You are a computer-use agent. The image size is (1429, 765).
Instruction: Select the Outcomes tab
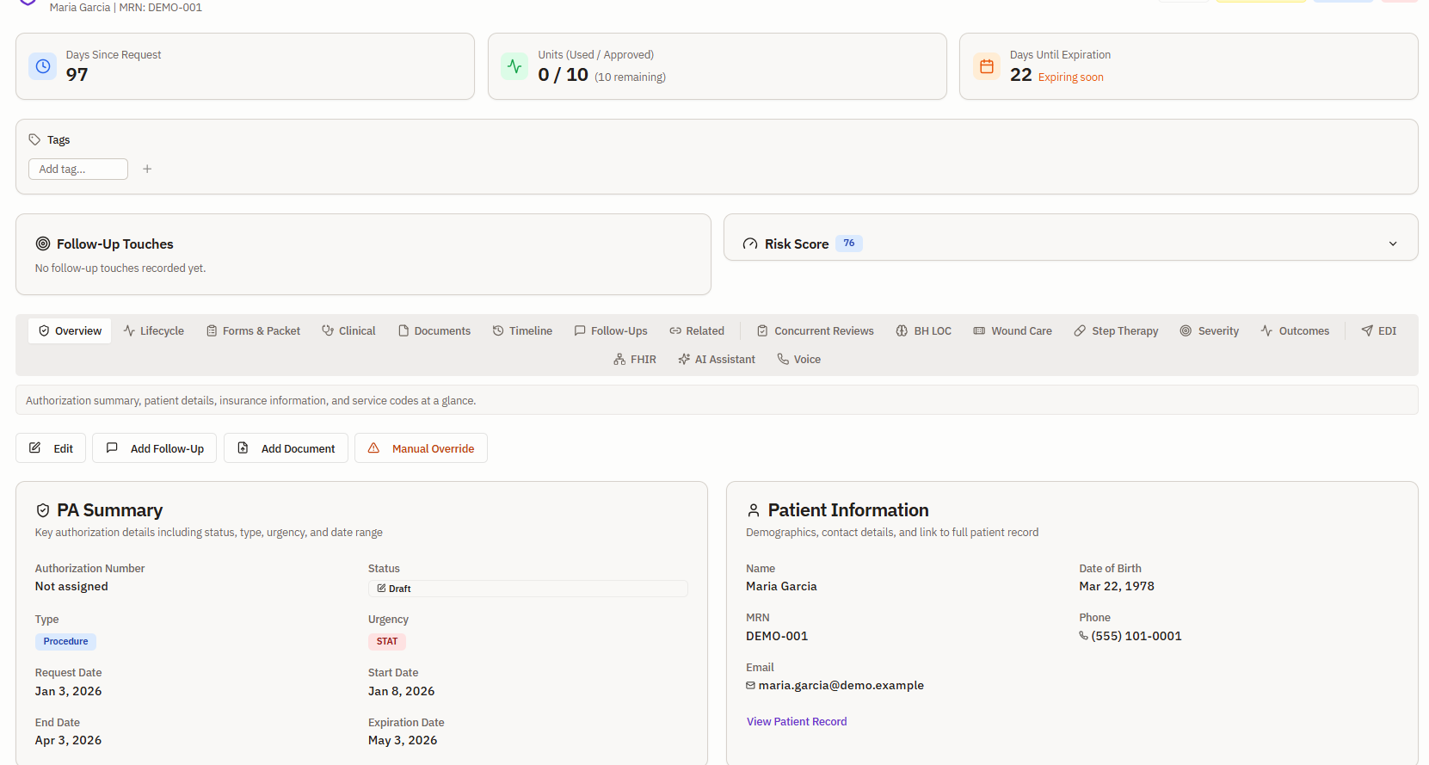[x=1295, y=330]
